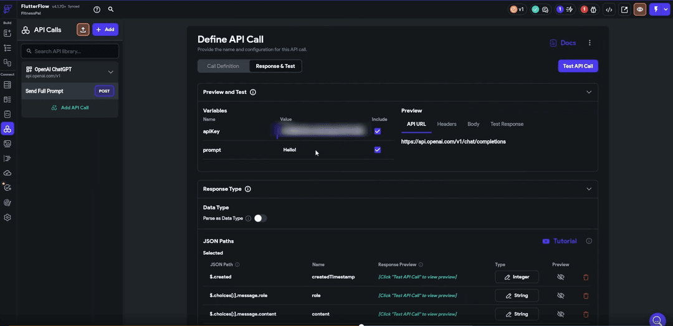Click the Preview and Test info icon
Viewport: 673px width, 326px height.
[253, 92]
